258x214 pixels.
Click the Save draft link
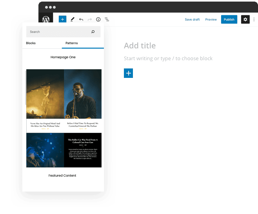[192, 19]
